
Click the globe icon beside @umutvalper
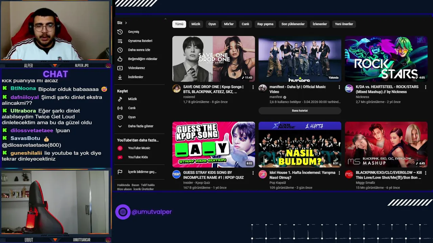(123, 212)
